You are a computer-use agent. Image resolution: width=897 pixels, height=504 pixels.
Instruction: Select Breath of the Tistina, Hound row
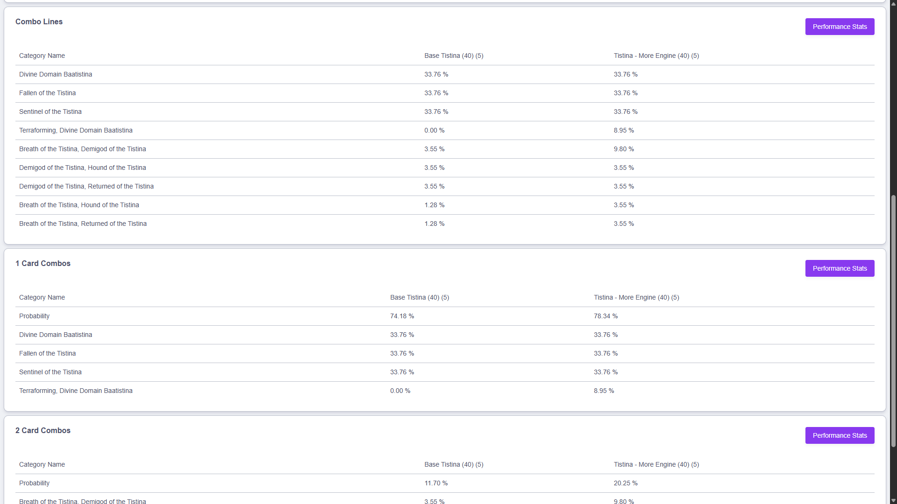[x=445, y=205]
